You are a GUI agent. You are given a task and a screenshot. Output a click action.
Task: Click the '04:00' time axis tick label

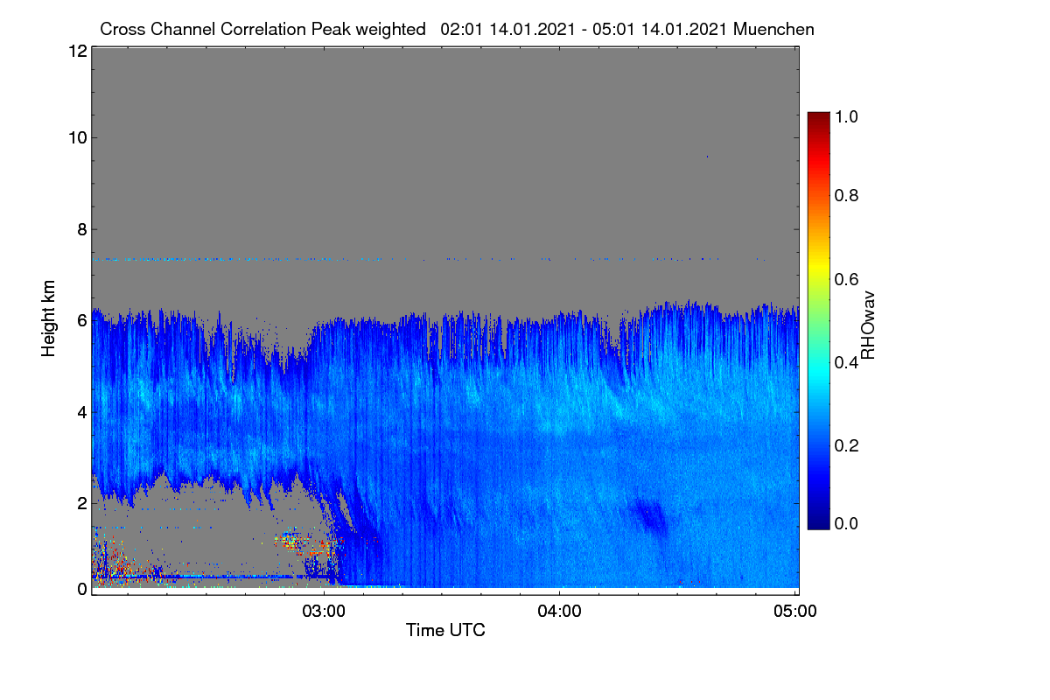pos(560,611)
